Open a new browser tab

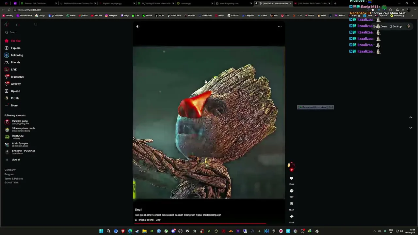[335, 3]
